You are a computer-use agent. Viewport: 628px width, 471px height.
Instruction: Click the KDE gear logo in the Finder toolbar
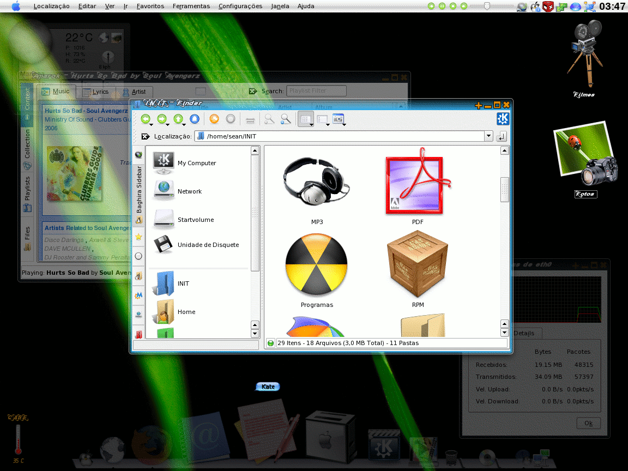tap(503, 118)
